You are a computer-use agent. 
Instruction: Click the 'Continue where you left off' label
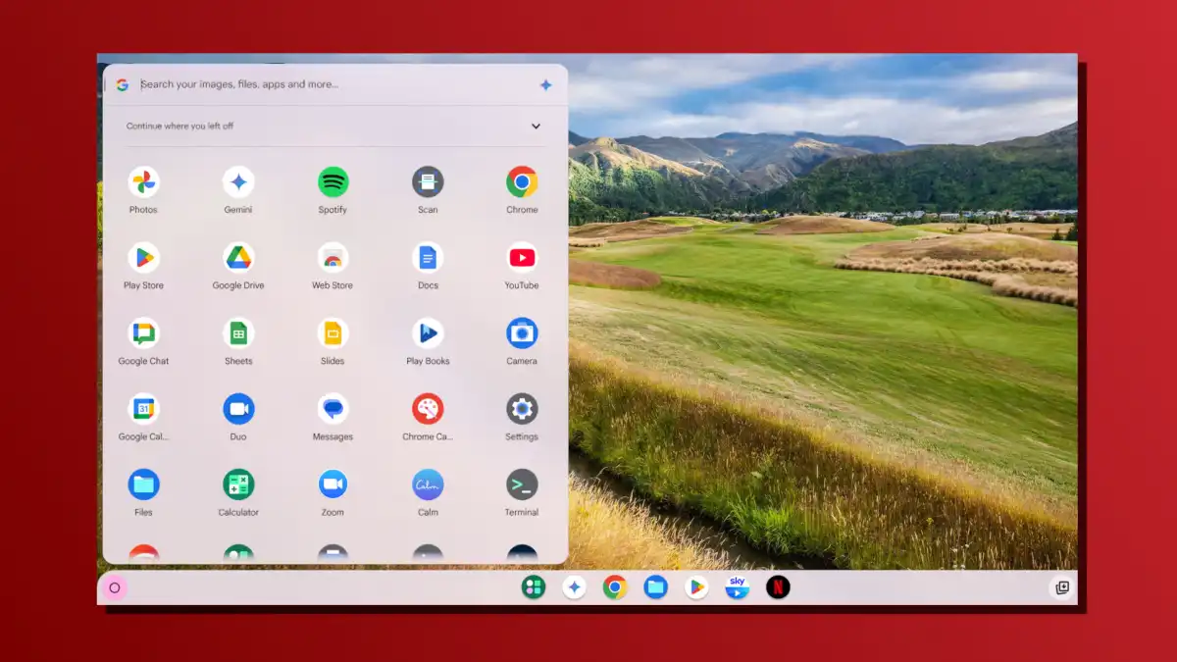tap(179, 127)
